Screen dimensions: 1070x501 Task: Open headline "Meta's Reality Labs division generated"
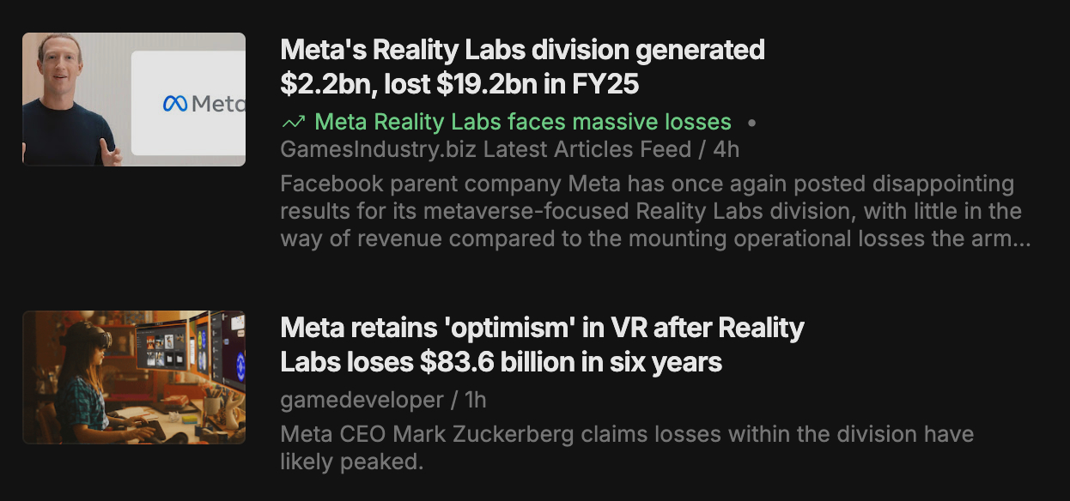click(522, 50)
